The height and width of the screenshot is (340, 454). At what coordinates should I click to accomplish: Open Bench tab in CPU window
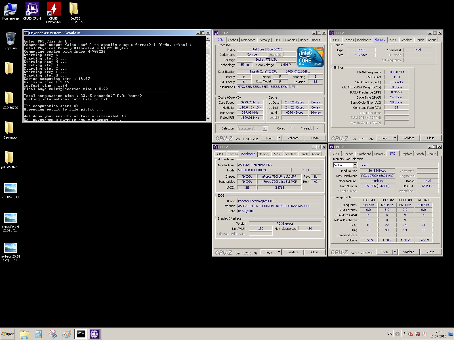pos(304,40)
